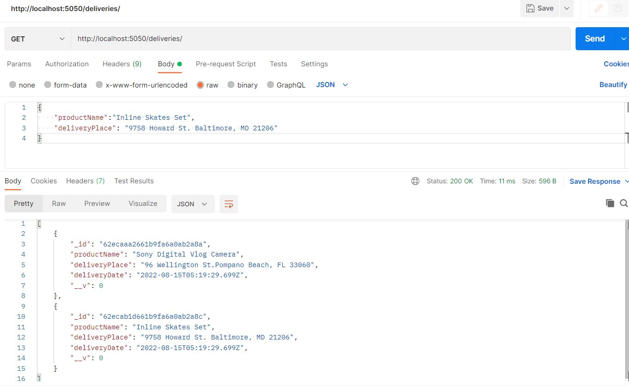Screen dimensions: 629x386
Task: Open the GET method dropdown
Action: 37,39
